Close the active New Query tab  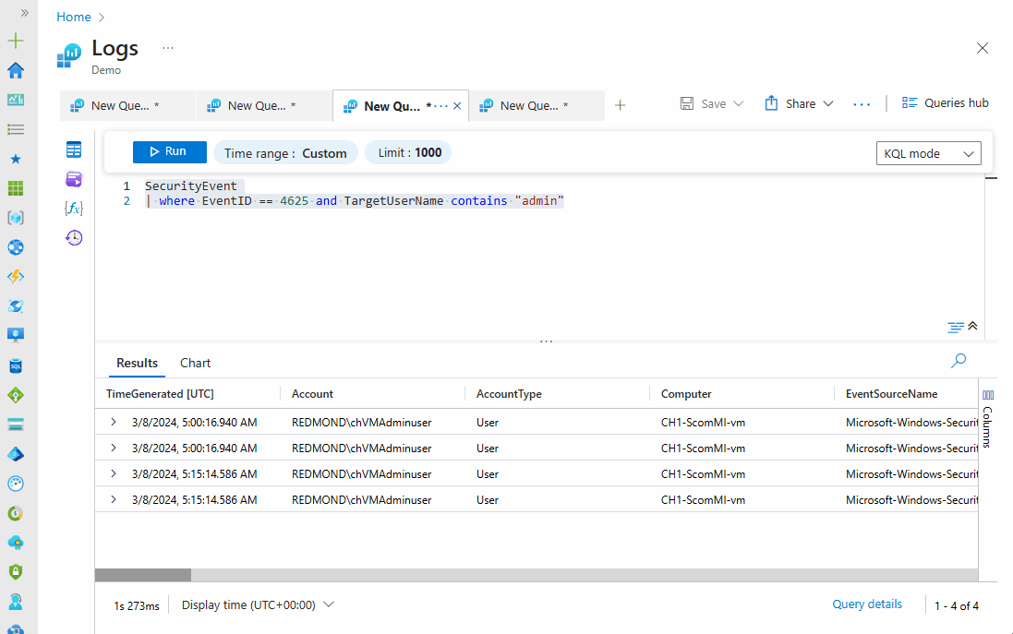click(x=457, y=106)
